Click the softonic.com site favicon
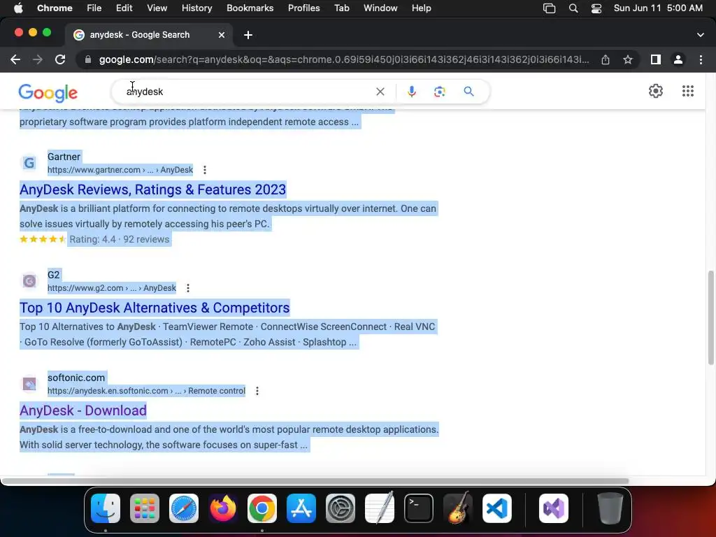The width and height of the screenshot is (716, 537). 29,384
